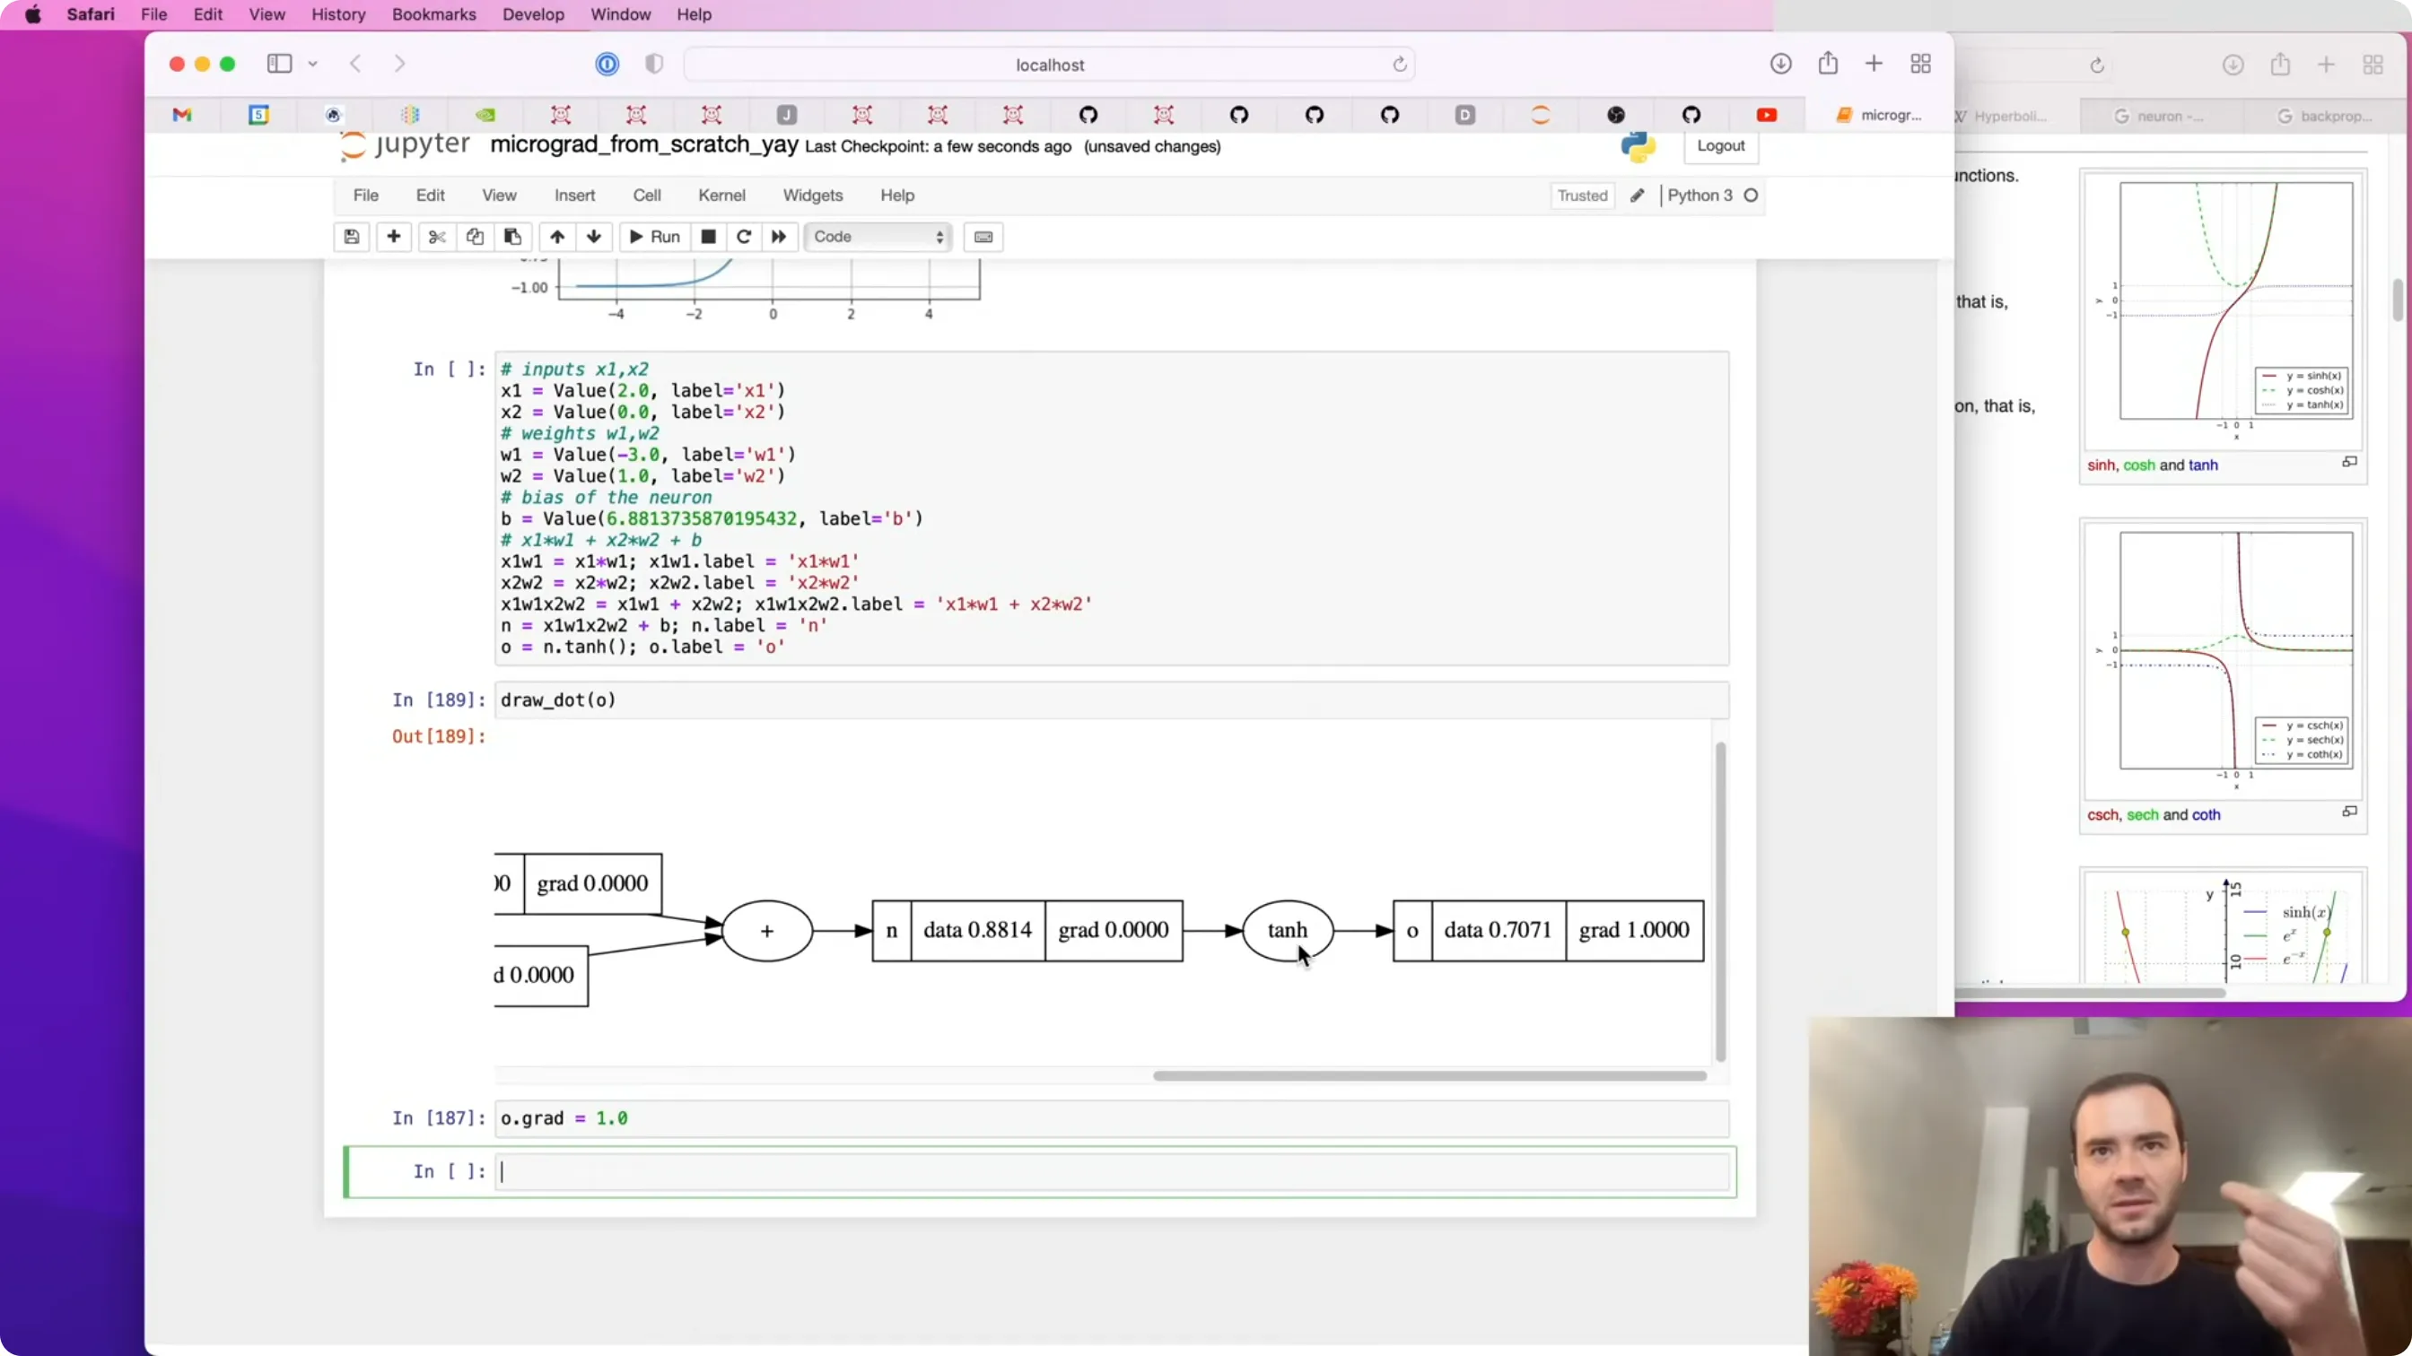Insert cell below with the plus icon

pyautogui.click(x=393, y=237)
